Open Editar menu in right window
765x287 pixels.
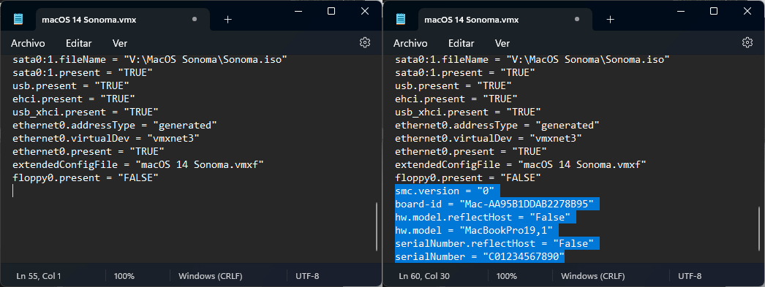(x=461, y=43)
